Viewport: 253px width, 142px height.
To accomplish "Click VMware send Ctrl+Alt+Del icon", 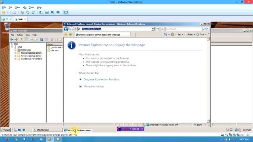I will [14, 12].
